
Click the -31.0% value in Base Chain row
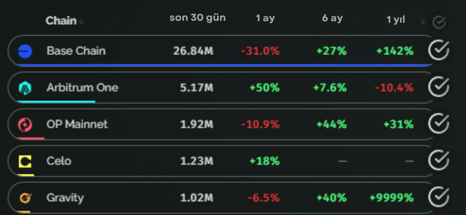[260, 51]
